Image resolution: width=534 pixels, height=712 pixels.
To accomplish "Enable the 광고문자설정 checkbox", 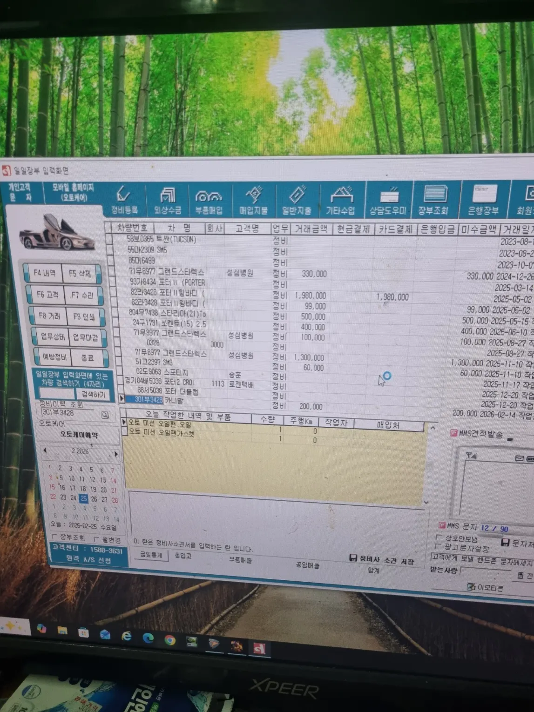I will 438,547.
